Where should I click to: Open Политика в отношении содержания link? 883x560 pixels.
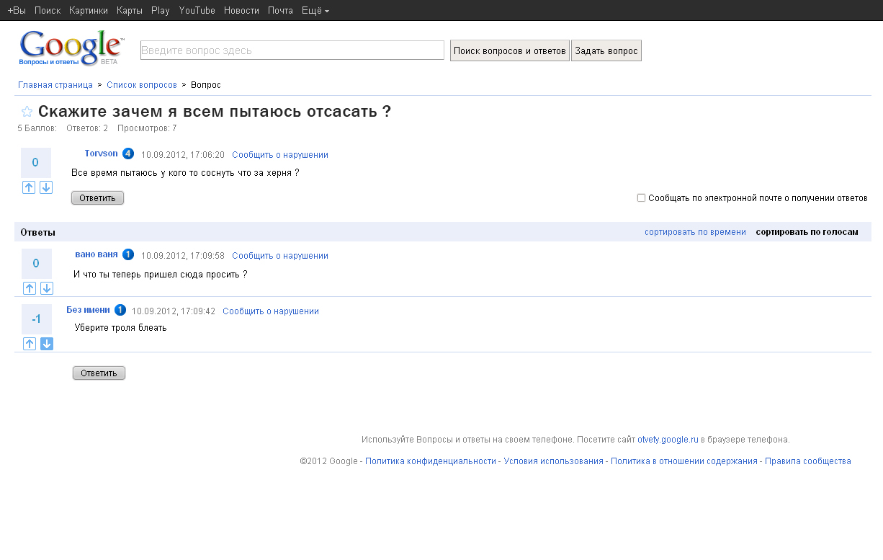point(684,461)
